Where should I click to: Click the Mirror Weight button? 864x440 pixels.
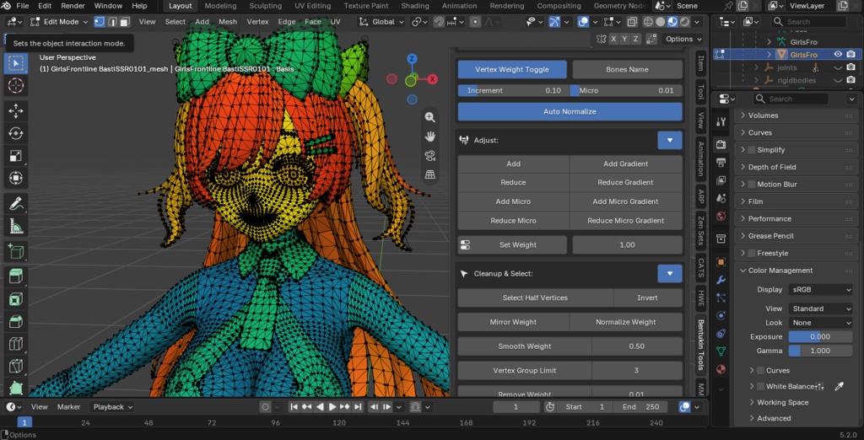coord(513,322)
